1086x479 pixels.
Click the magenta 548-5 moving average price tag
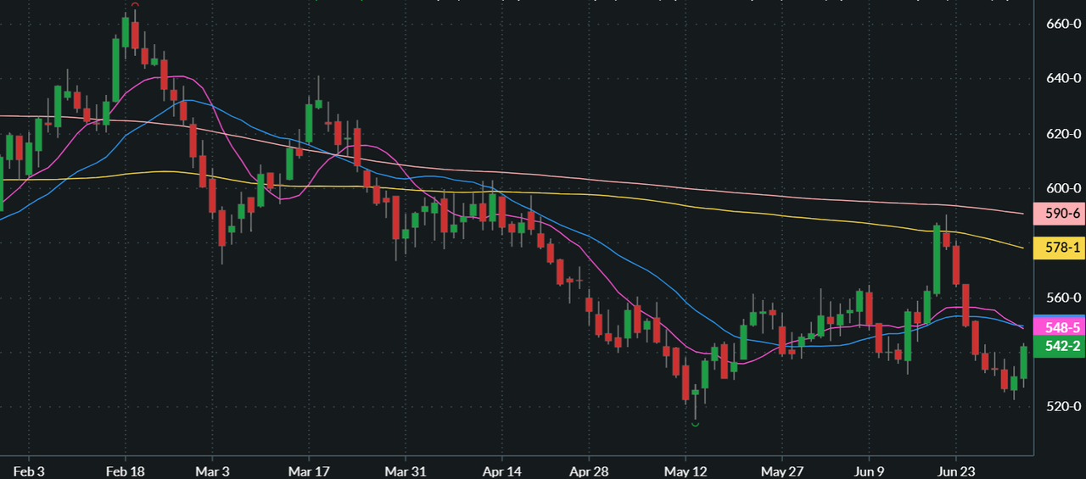pyautogui.click(x=1061, y=327)
